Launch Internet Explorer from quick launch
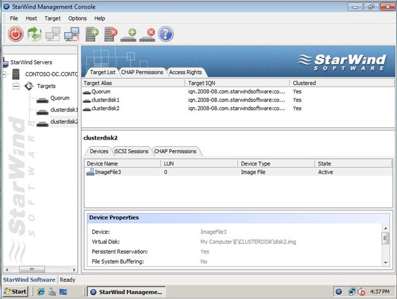397x299 pixels. pyautogui.click(x=41, y=292)
